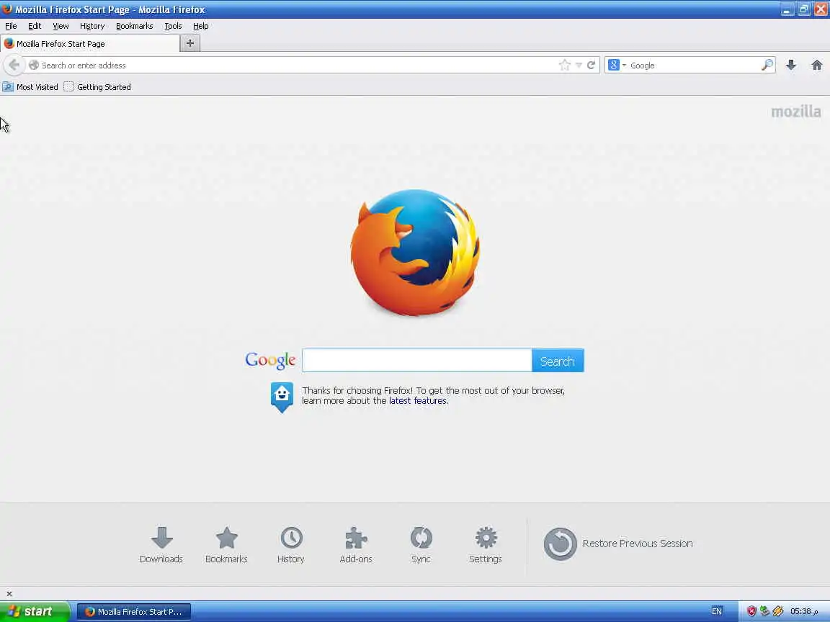
Task: Open the History clock shortcut
Action: [291, 545]
